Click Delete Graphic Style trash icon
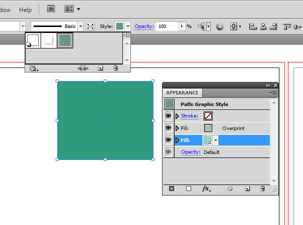The height and width of the screenshot is (225, 303). coord(115,68)
